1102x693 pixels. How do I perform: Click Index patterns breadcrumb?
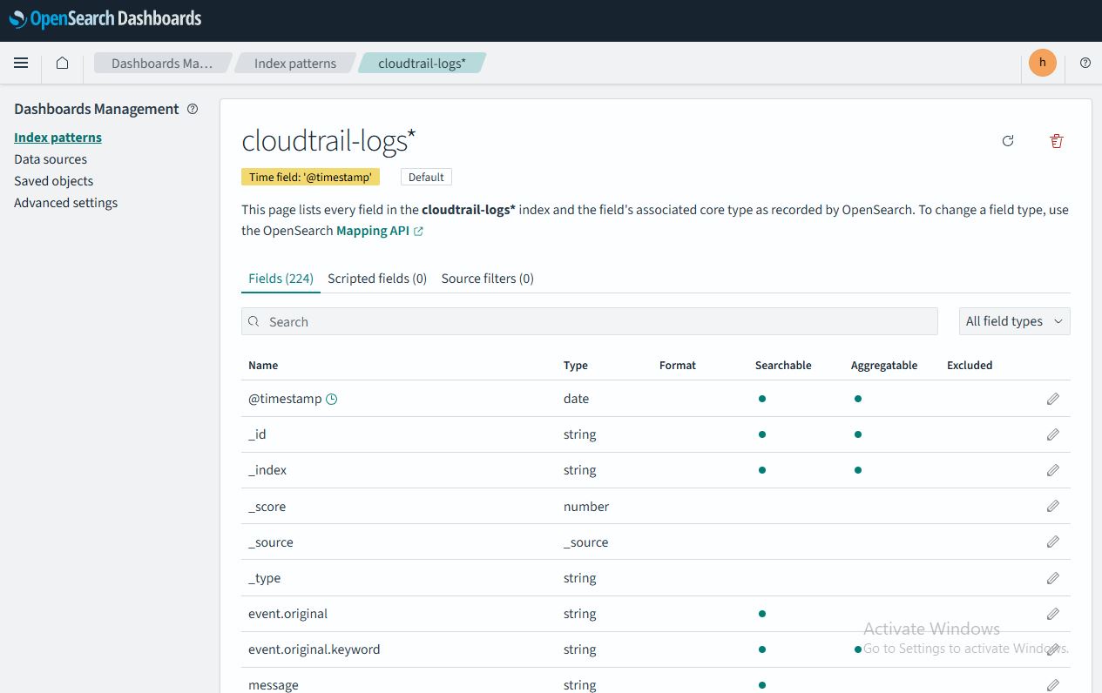coord(295,64)
